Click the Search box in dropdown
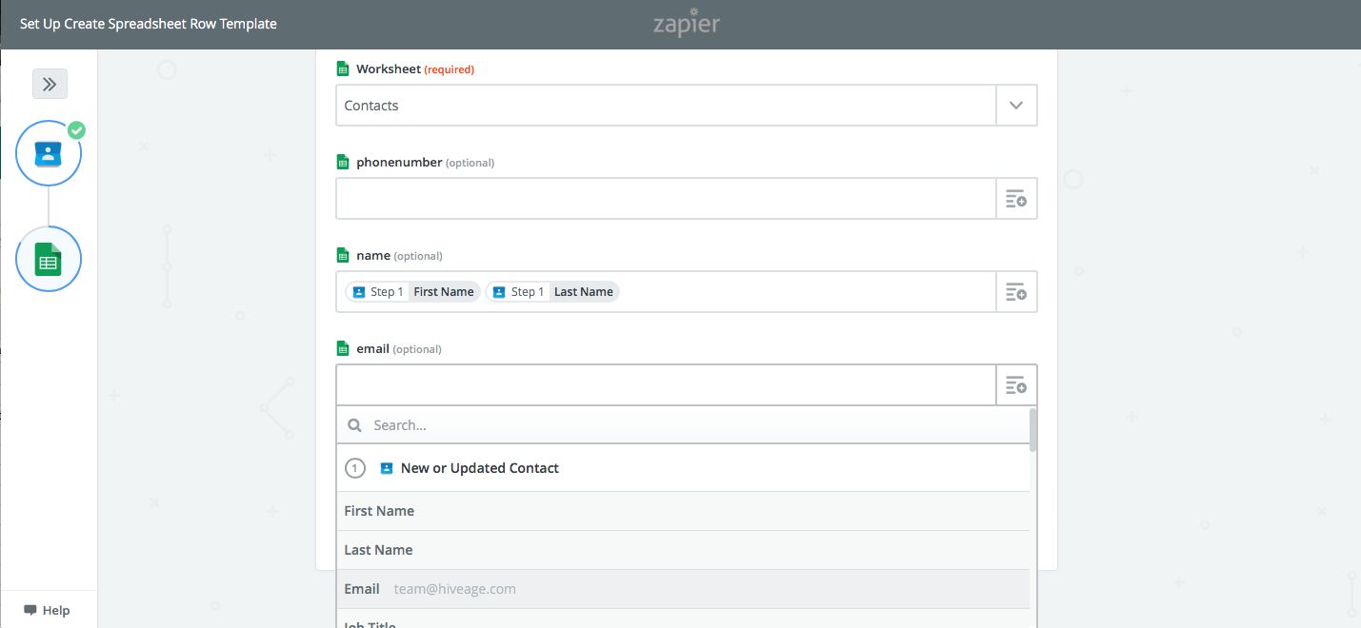 695,425
